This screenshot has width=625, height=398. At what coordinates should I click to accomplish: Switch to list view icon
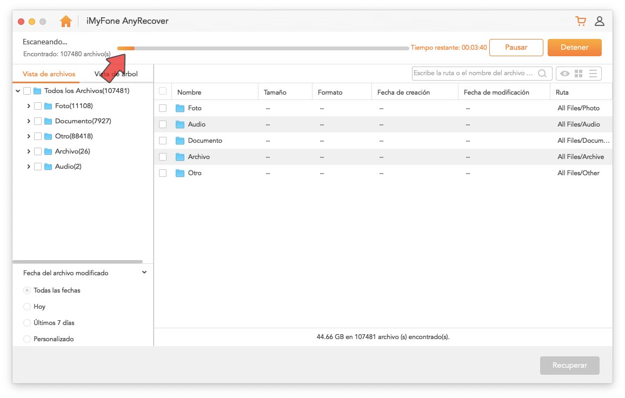pos(593,74)
